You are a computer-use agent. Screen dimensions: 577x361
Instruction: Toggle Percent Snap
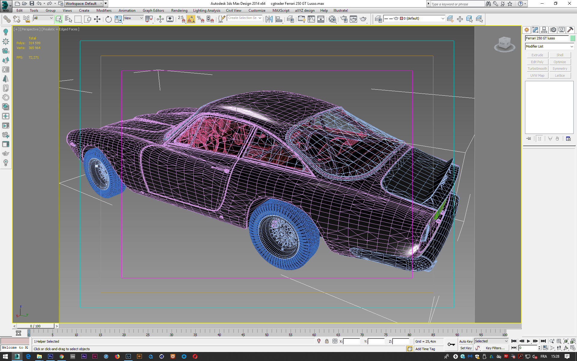click(201, 19)
